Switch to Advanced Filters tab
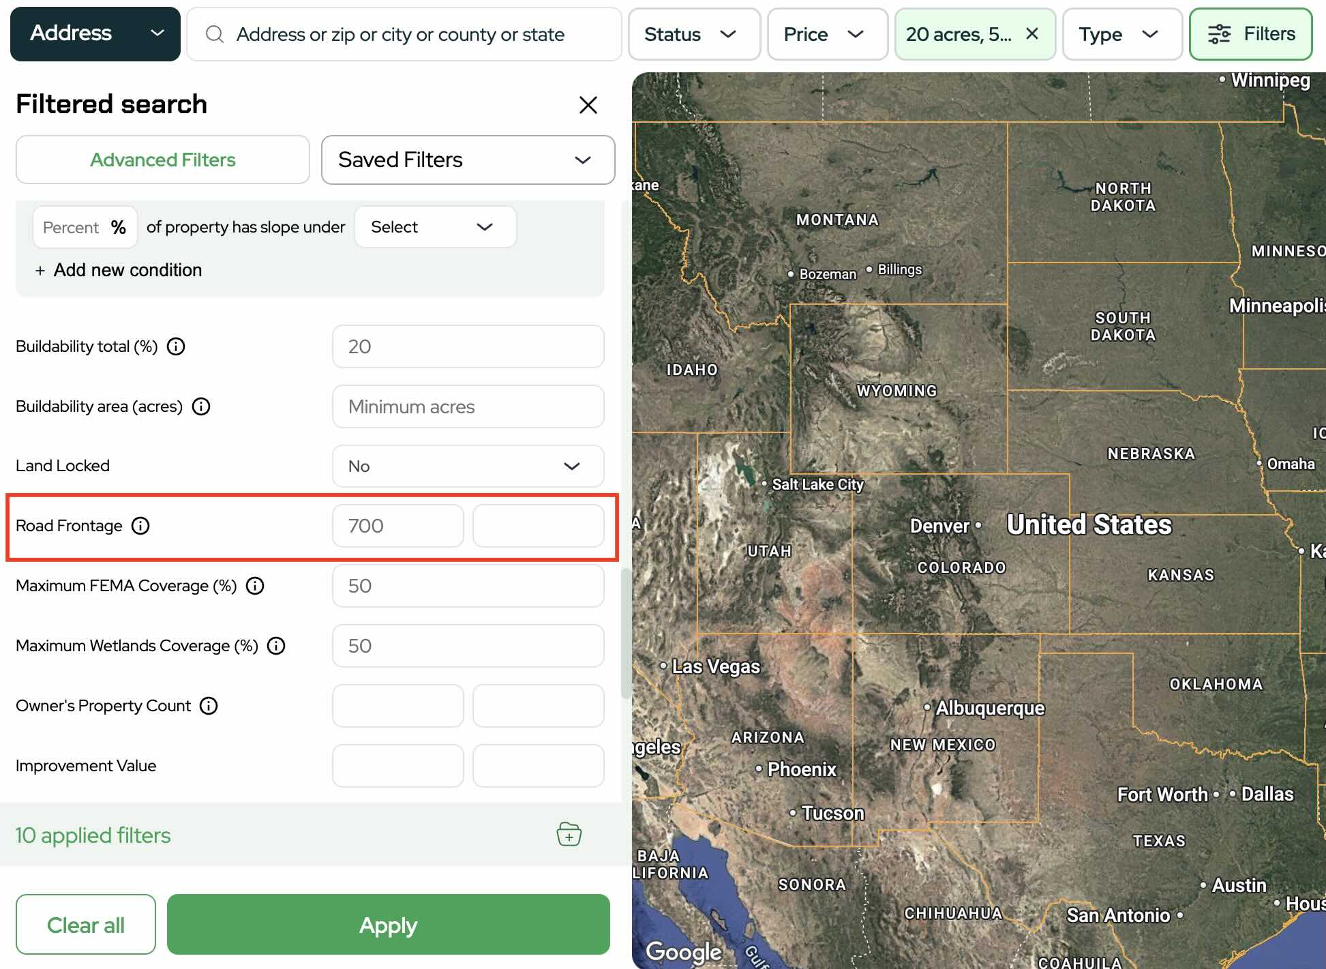 [x=163, y=160]
